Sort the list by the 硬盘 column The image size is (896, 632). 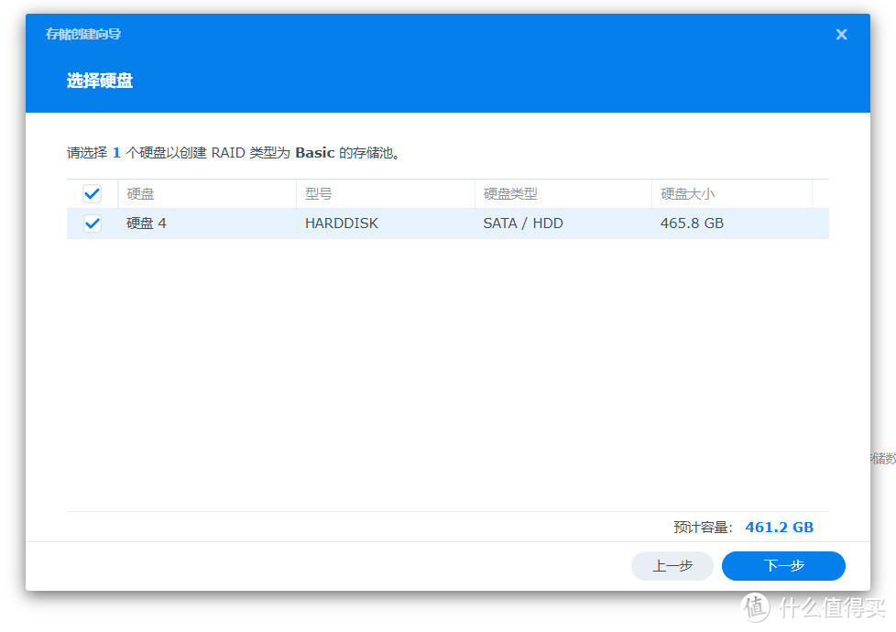tap(140, 193)
